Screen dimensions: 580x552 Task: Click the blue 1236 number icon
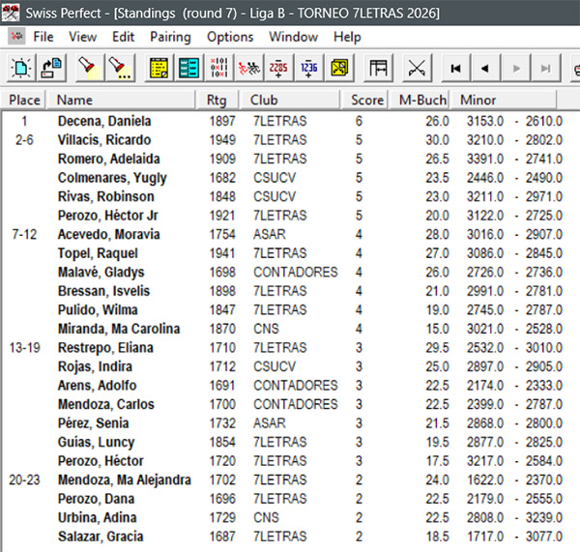pos(309,68)
